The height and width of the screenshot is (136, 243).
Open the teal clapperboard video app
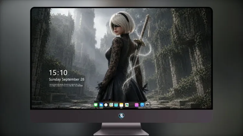pos(116,105)
